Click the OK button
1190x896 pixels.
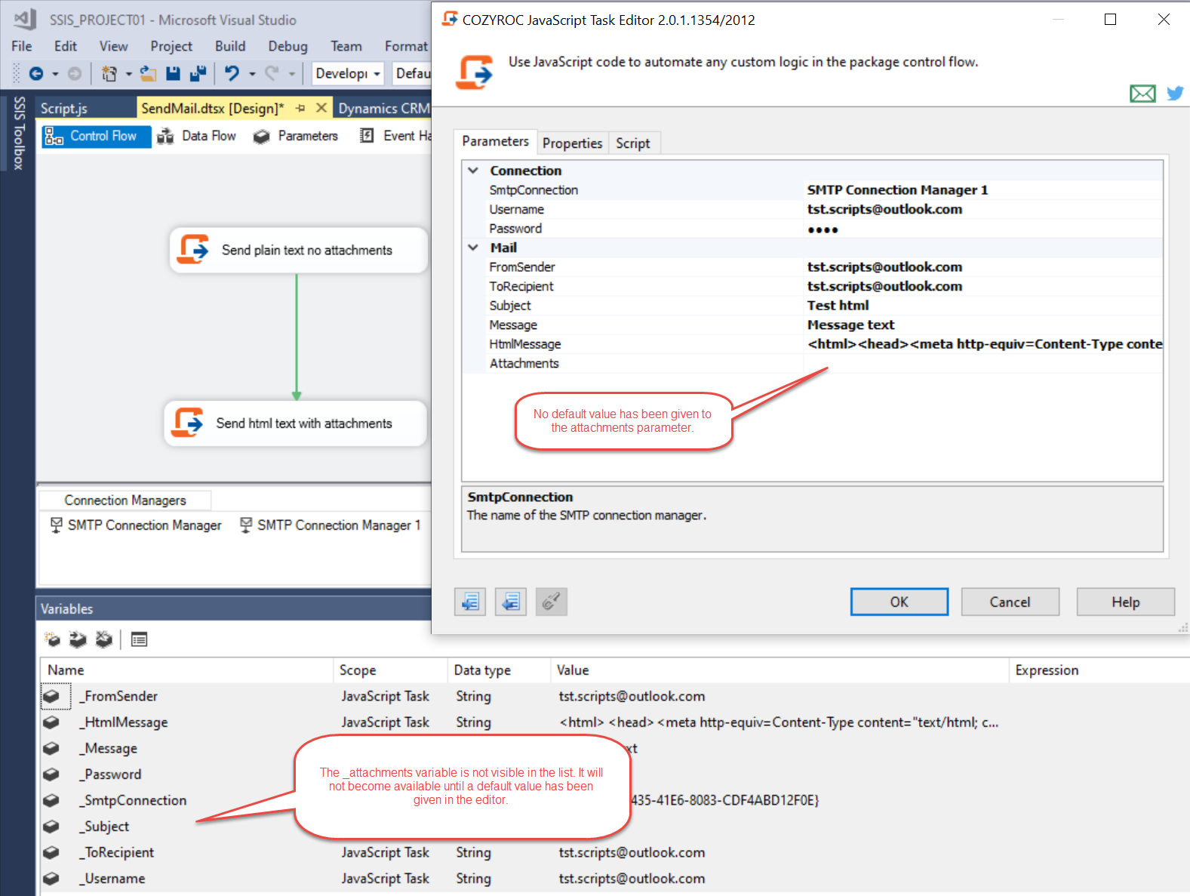[x=899, y=602]
